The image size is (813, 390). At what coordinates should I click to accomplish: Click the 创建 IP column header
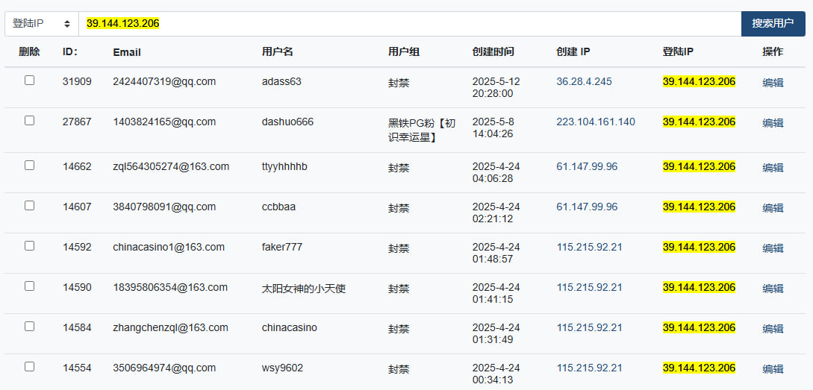573,51
